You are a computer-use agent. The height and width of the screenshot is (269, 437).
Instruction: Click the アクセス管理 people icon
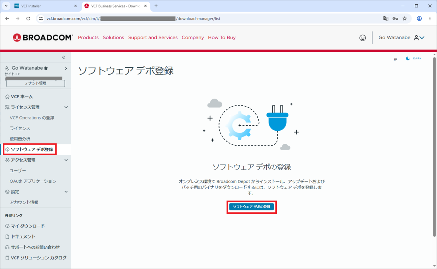coord(7,160)
